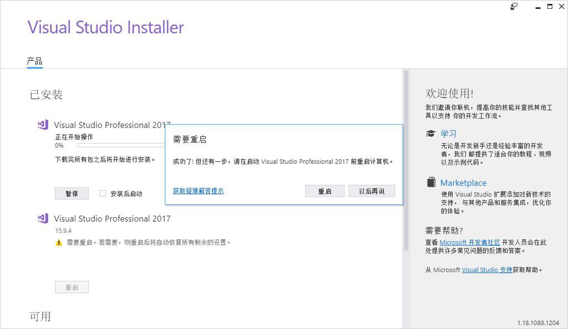This screenshot has height=329, width=568.
Task: Click the 暂停 button
Action: [x=72, y=193]
